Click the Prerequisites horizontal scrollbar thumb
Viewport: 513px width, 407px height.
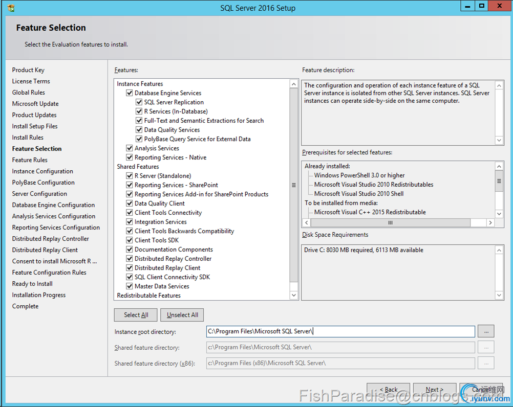[390, 223]
